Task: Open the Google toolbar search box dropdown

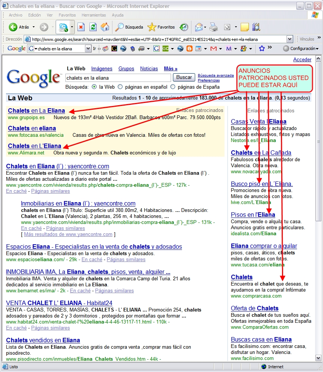Action: [x=88, y=48]
